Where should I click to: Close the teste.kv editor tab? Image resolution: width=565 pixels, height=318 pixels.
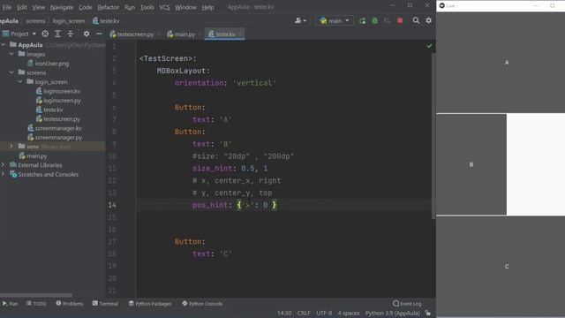click(240, 34)
